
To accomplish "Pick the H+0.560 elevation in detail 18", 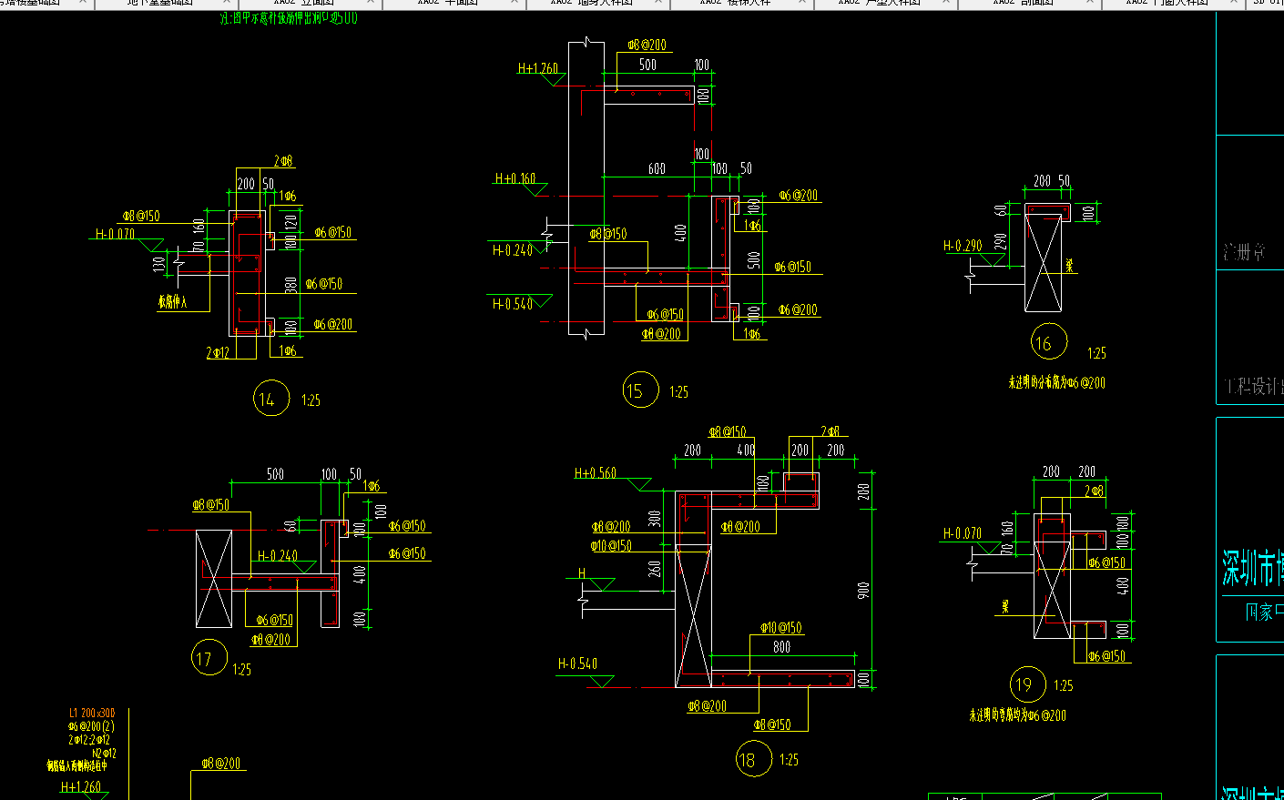I will point(595,473).
